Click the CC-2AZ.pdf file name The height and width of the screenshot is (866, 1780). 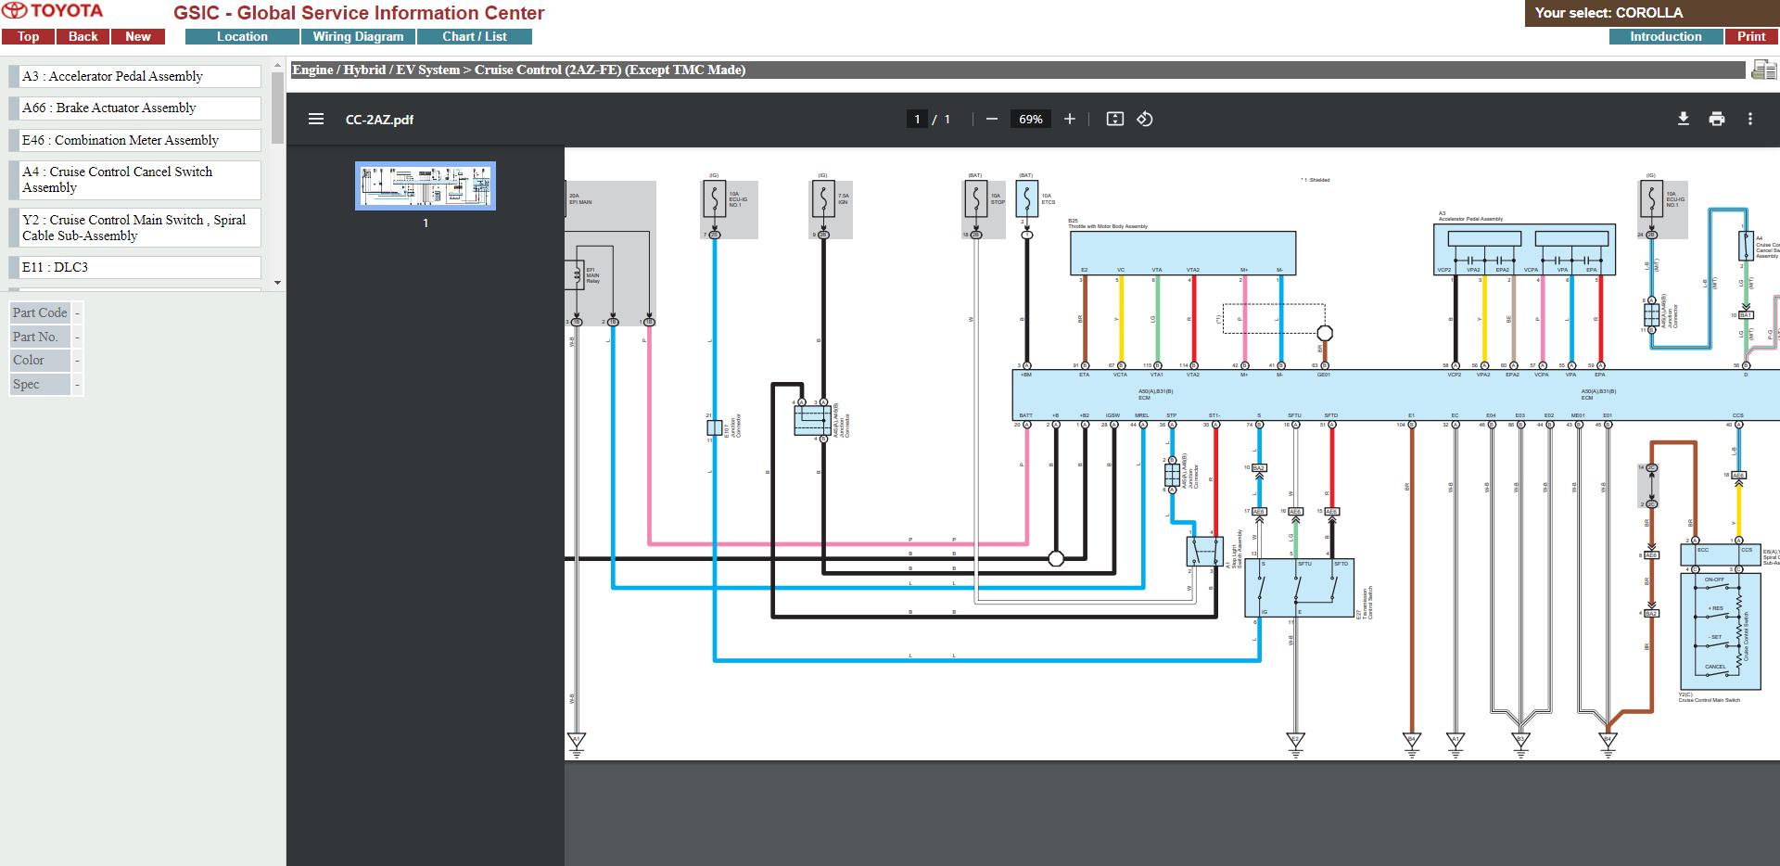[x=379, y=120]
